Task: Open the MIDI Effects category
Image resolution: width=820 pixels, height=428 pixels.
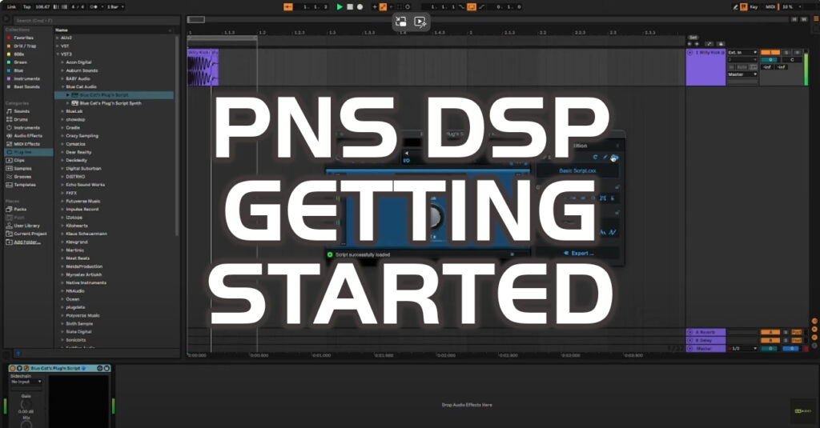Action: (x=26, y=144)
